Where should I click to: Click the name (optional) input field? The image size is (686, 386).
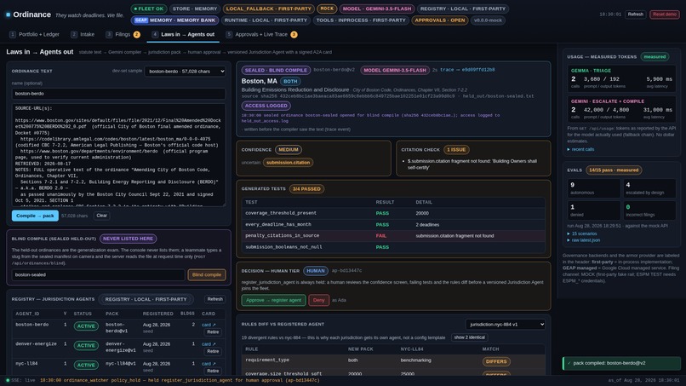pos(118,94)
